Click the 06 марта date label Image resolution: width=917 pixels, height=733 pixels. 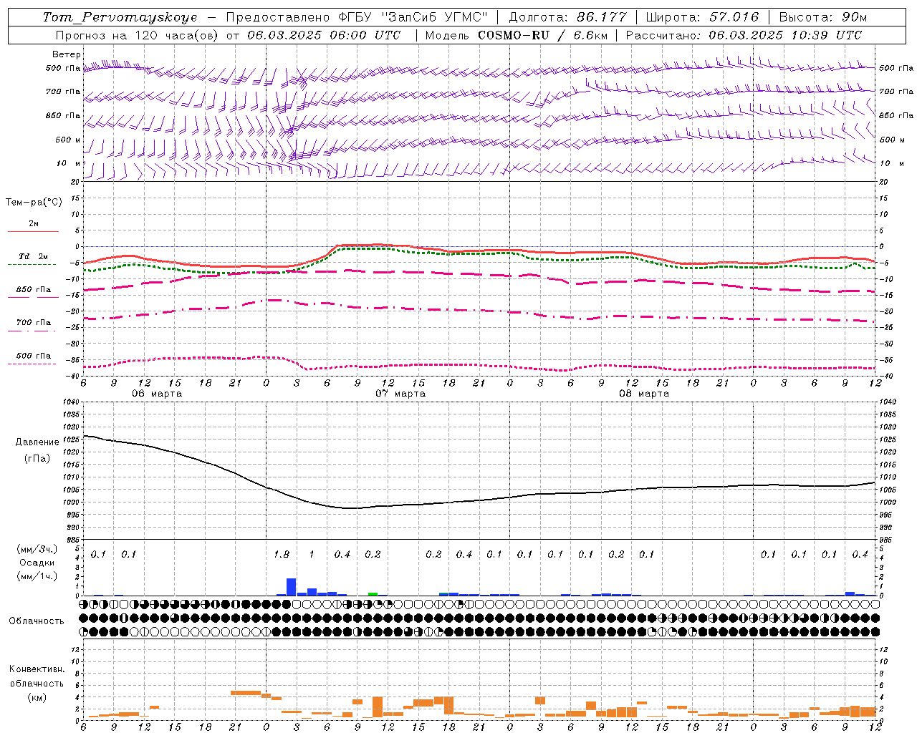click(x=157, y=394)
